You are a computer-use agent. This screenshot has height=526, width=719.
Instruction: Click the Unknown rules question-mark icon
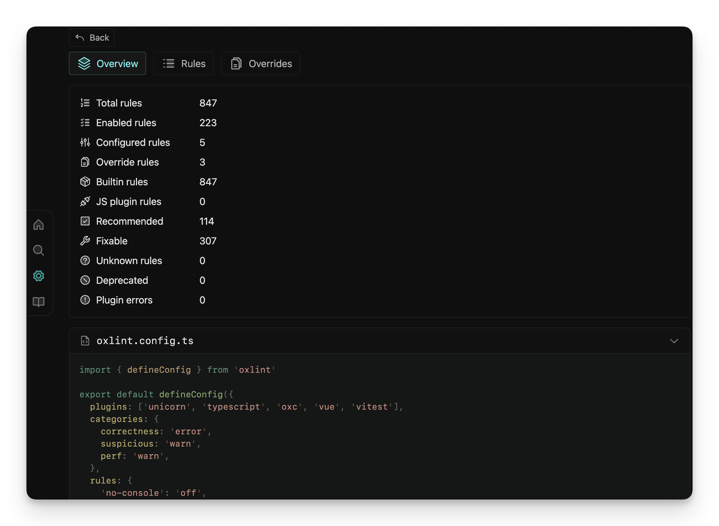(x=85, y=261)
